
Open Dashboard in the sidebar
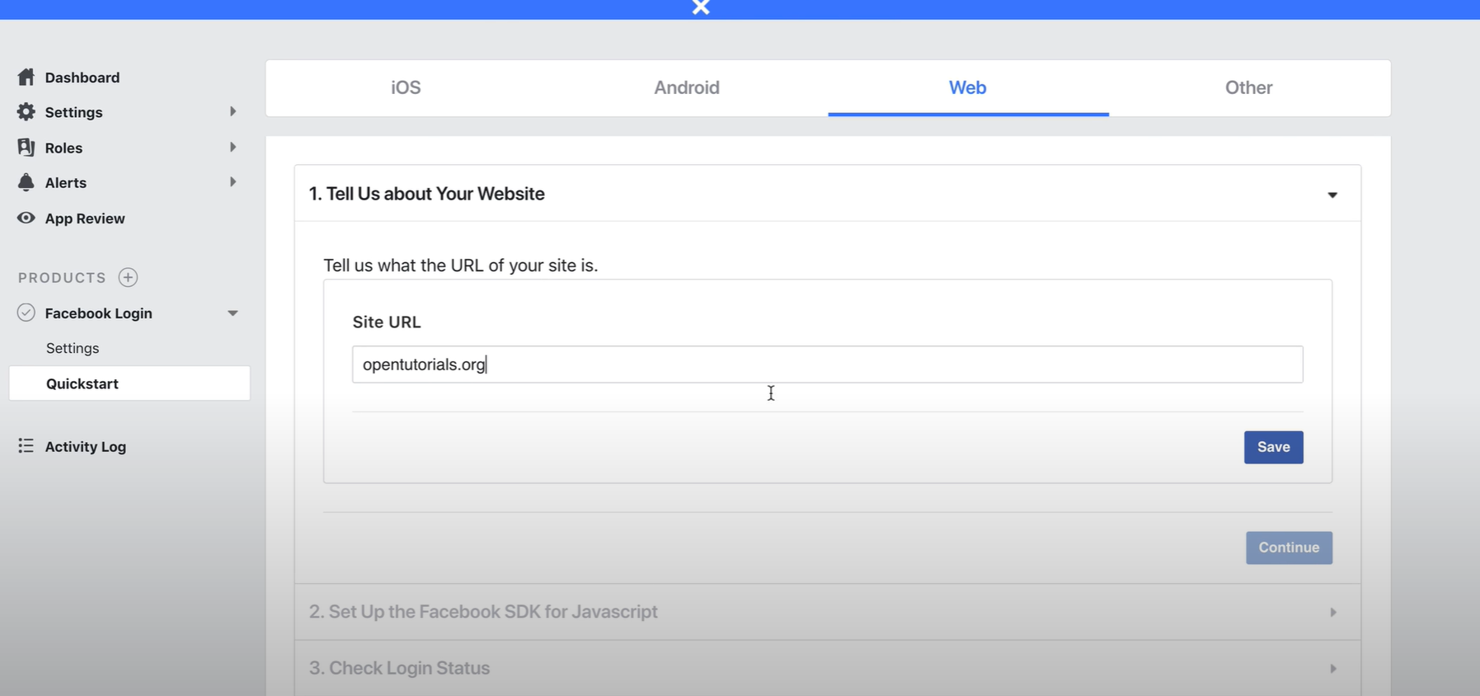tap(82, 78)
